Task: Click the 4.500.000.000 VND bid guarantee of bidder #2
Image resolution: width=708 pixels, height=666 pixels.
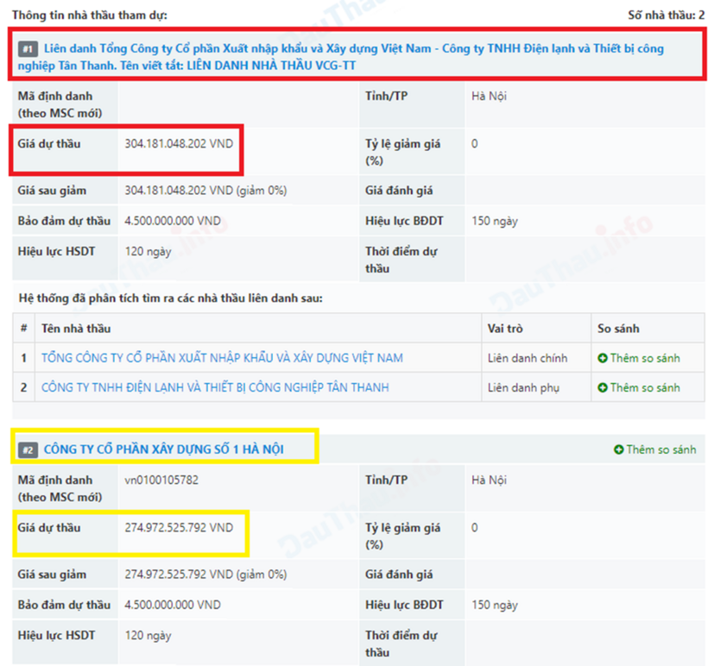Action: point(173,605)
